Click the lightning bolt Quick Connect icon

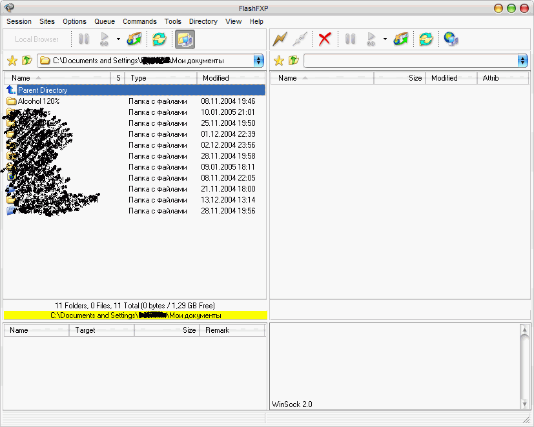click(280, 39)
